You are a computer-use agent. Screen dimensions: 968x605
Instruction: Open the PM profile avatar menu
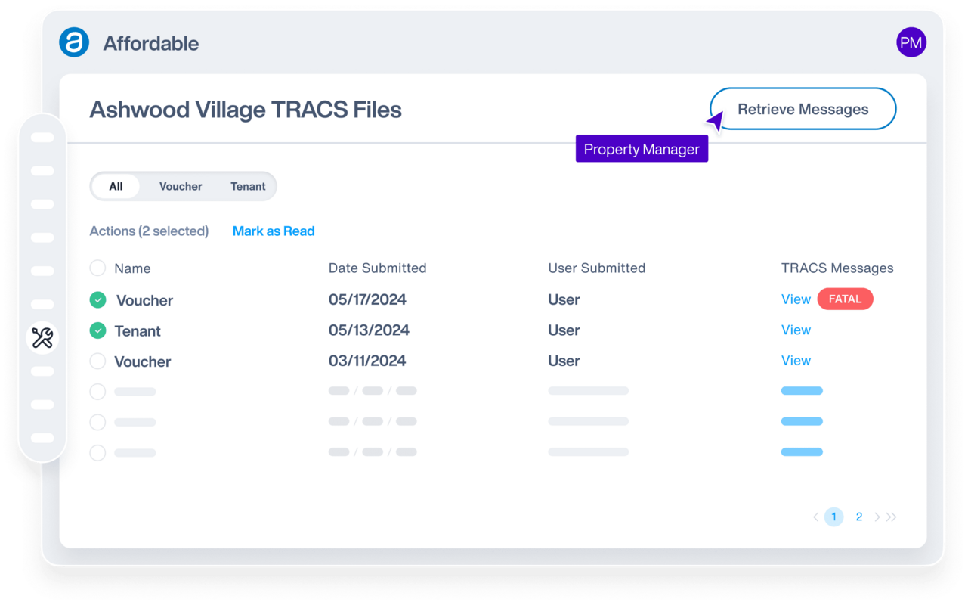pos(911,42)
